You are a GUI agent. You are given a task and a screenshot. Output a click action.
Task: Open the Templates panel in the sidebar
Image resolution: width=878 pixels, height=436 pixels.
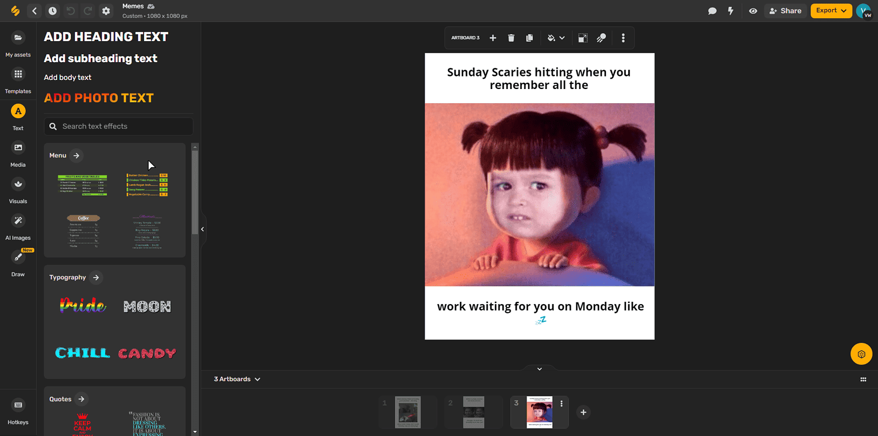tap(18, 80)
